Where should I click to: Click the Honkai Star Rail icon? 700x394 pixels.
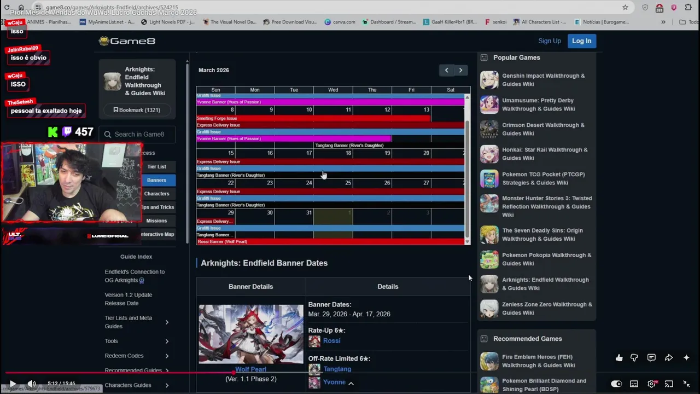tap(489, 154)
